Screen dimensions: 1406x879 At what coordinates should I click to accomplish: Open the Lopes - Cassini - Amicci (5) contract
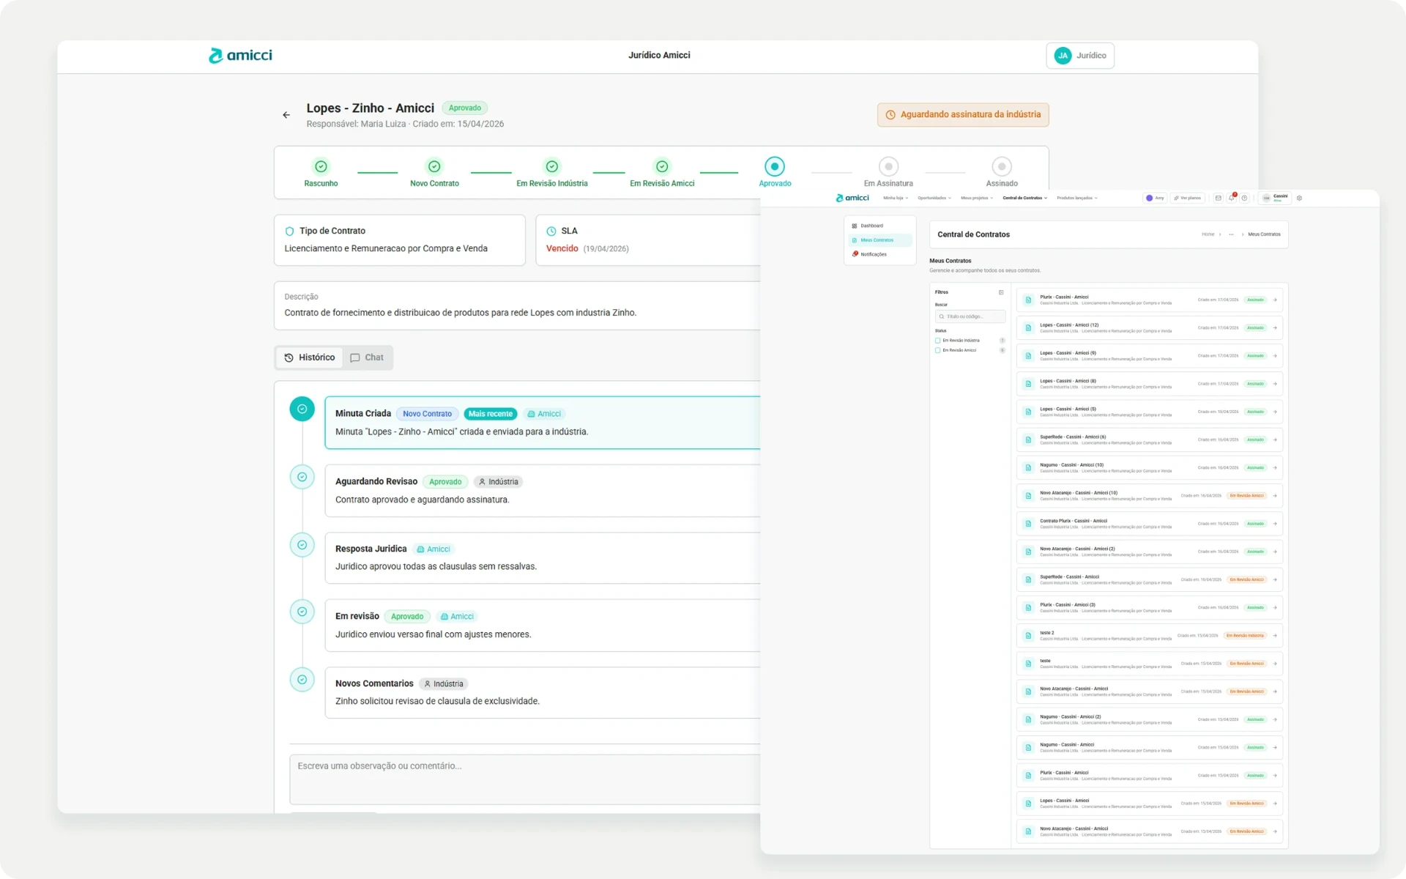coord(1150,412)
